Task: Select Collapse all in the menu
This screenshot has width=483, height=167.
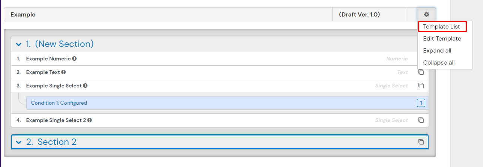Action: [x=439, y=63]
